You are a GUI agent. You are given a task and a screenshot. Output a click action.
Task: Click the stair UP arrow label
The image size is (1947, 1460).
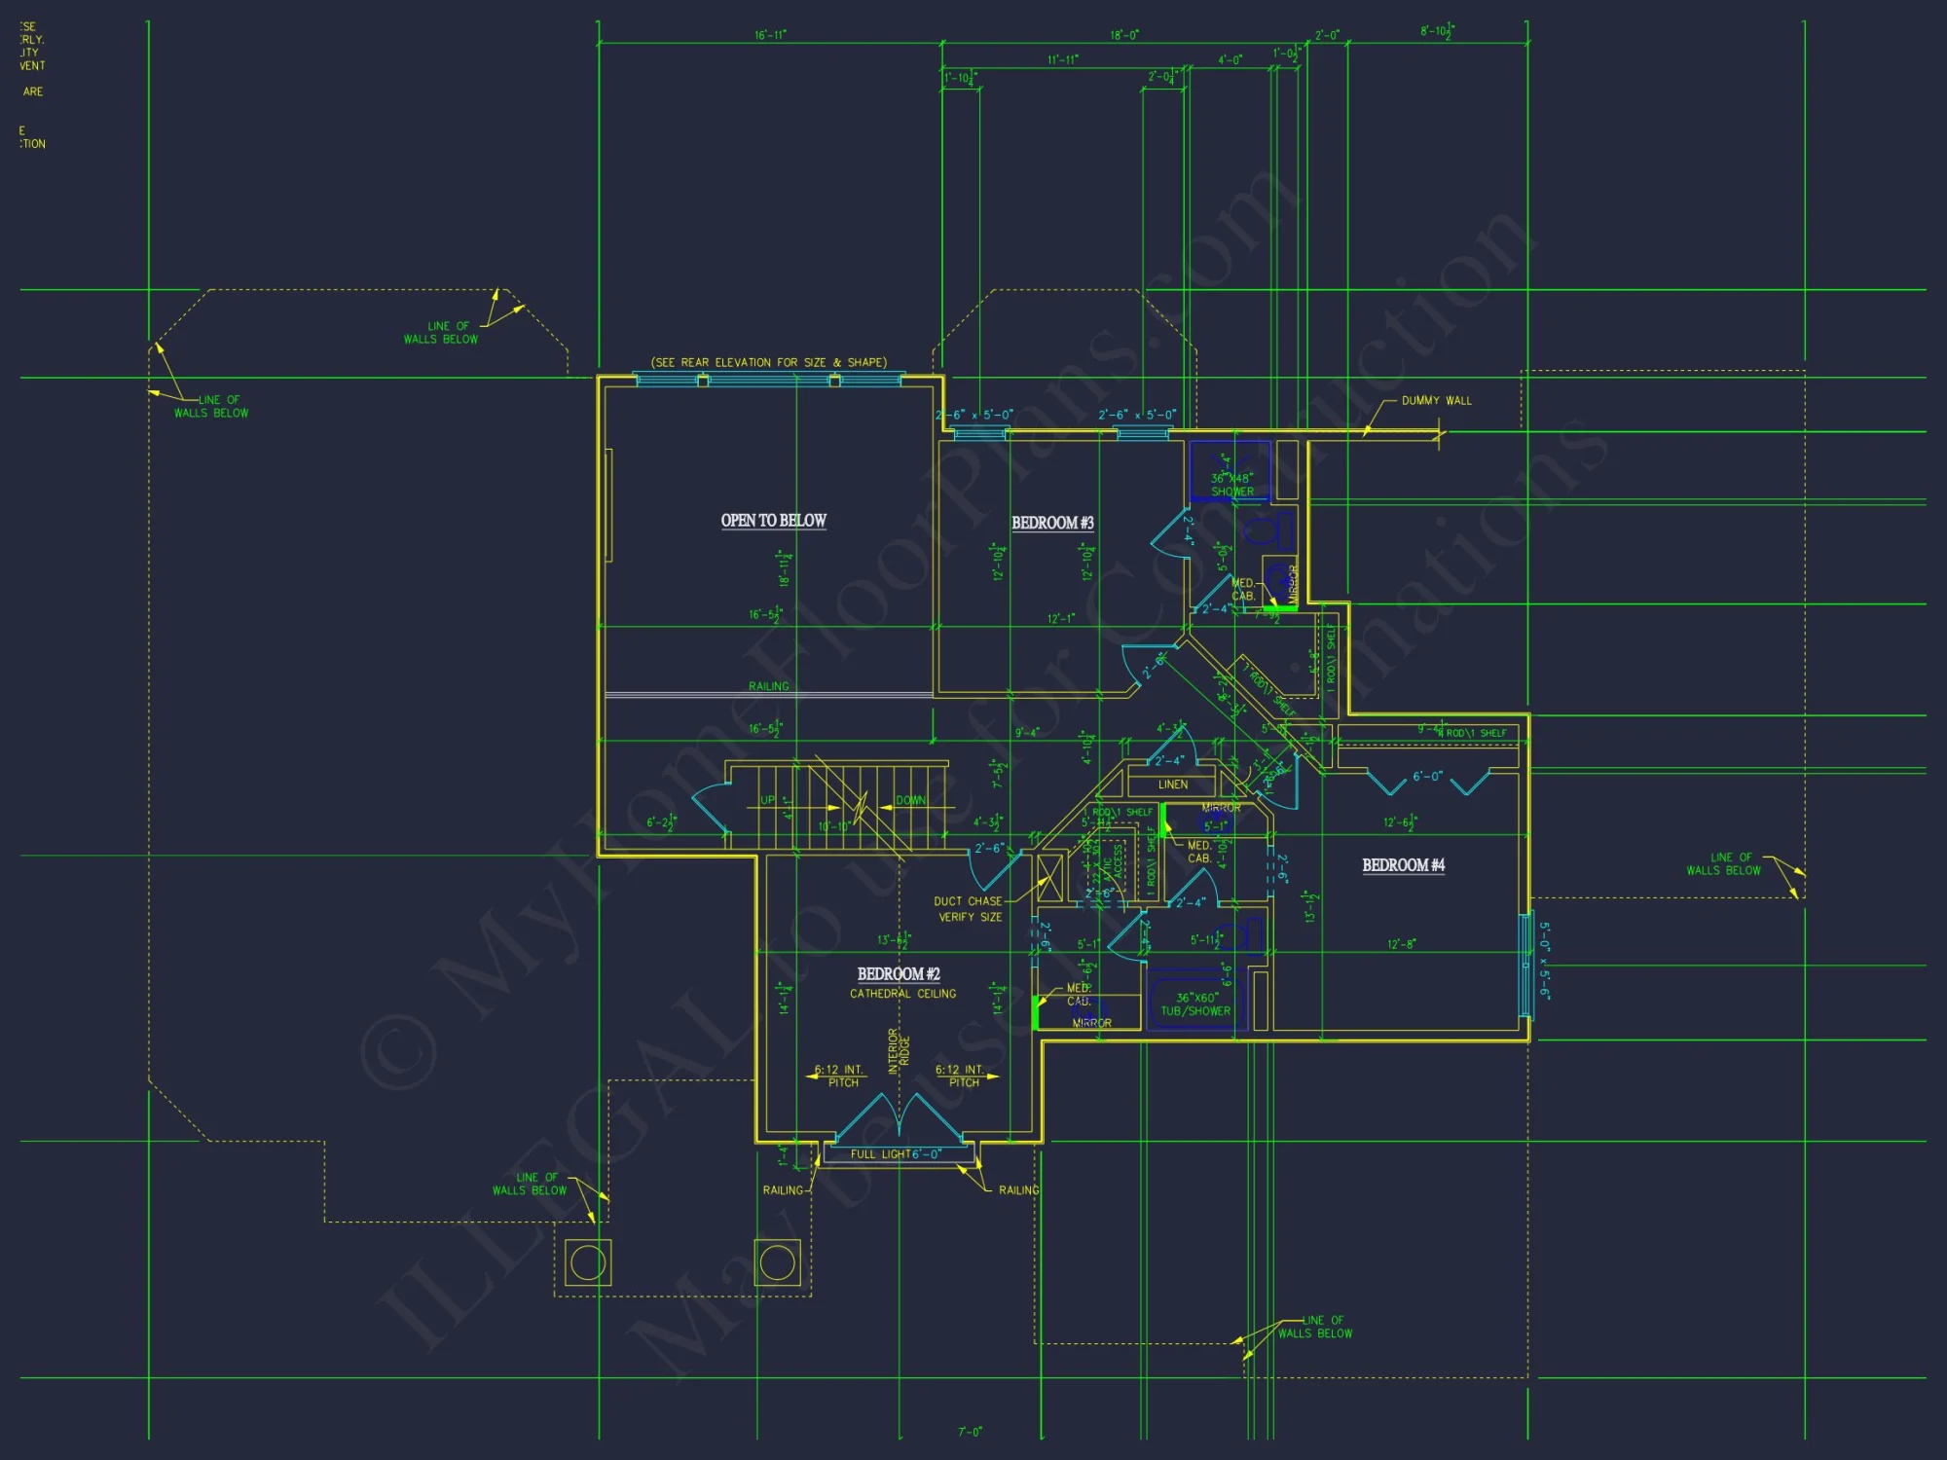(769, 800)
